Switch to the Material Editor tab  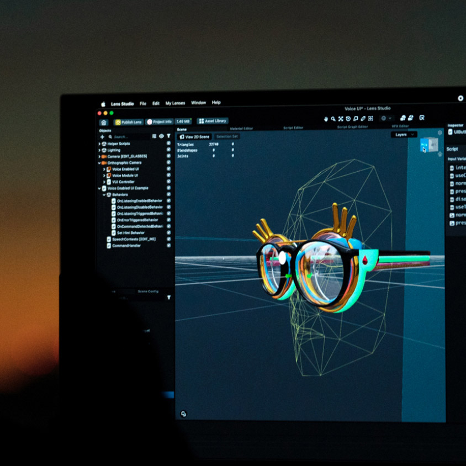241,129
